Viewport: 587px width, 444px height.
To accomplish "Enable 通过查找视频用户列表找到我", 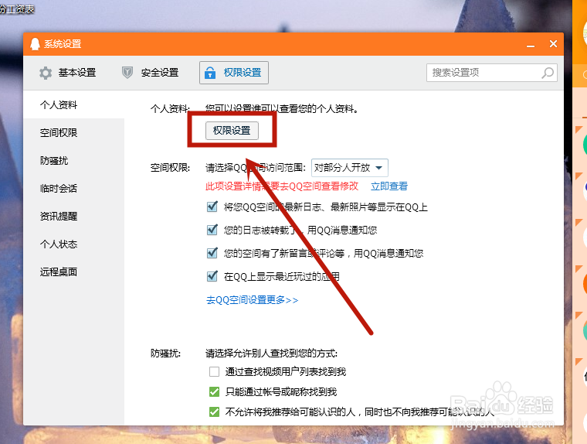I will (214, 371).
